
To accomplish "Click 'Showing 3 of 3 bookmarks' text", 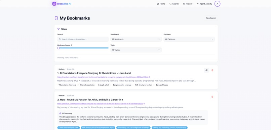I will coord(68,57).
